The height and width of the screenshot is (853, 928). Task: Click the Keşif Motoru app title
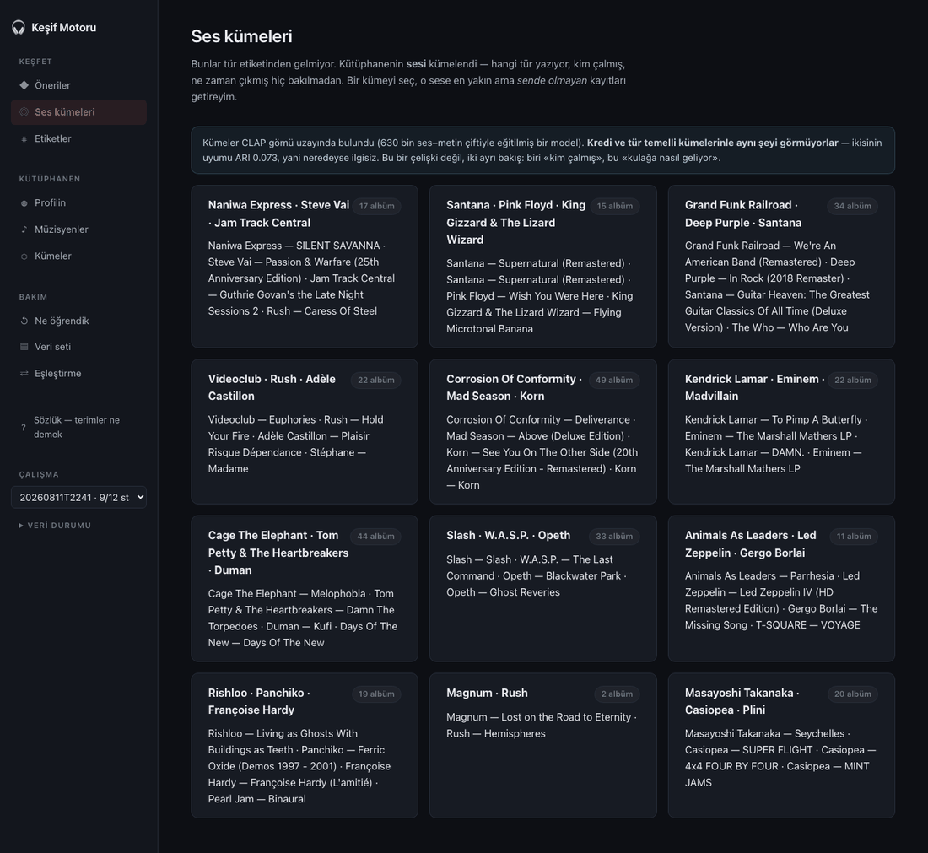point(63,27)
